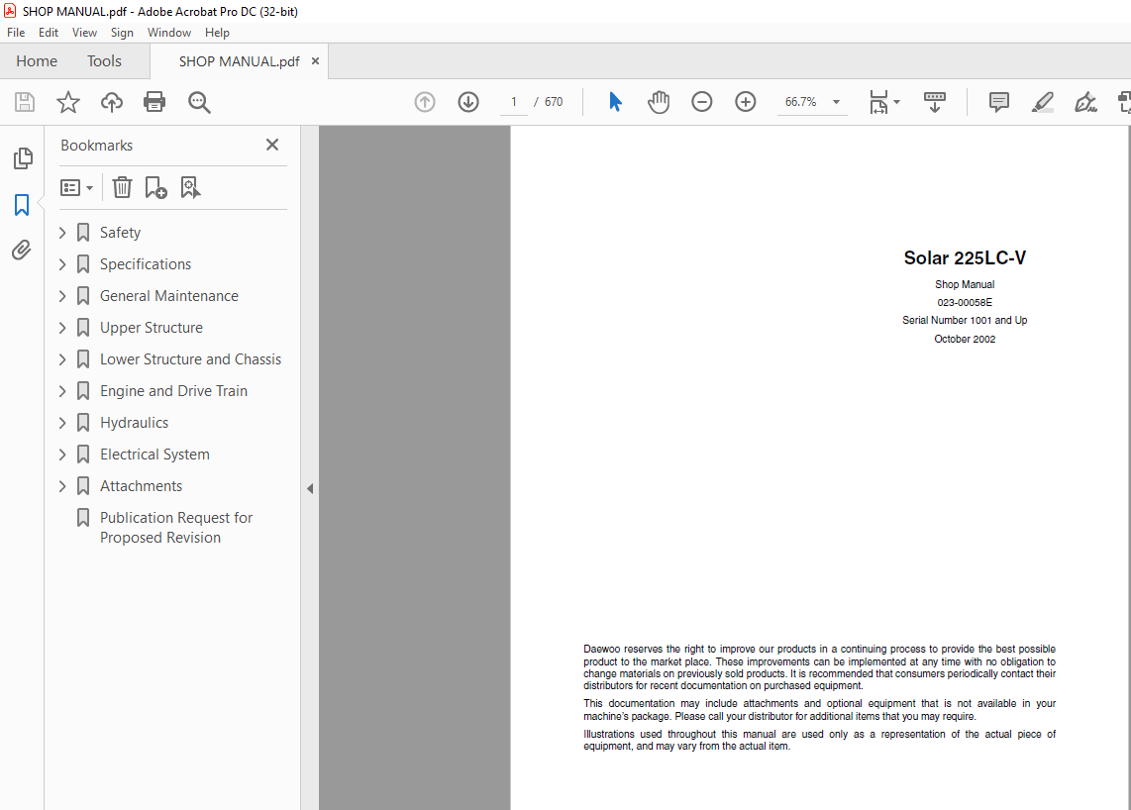Go to the Electrical System bookmark
Screen dimensions: 1131x810
(x=155, y=455)
